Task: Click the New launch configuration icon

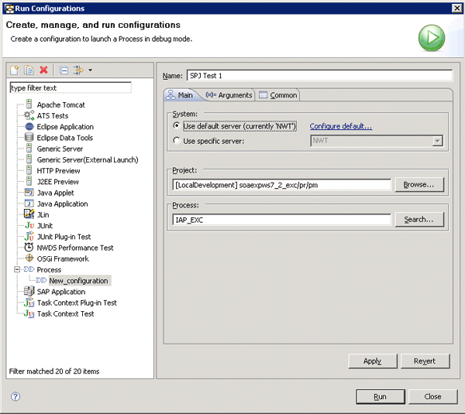Action: [x=15, y=70]
